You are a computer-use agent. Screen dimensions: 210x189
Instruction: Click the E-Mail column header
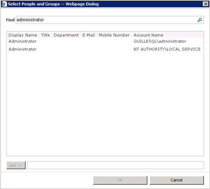(89, 35)
